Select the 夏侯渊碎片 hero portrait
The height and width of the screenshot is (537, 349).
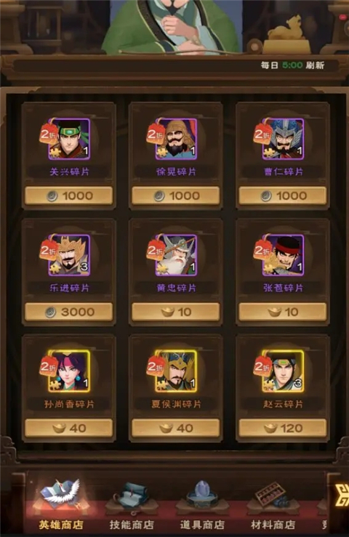[x=176, y=371]
